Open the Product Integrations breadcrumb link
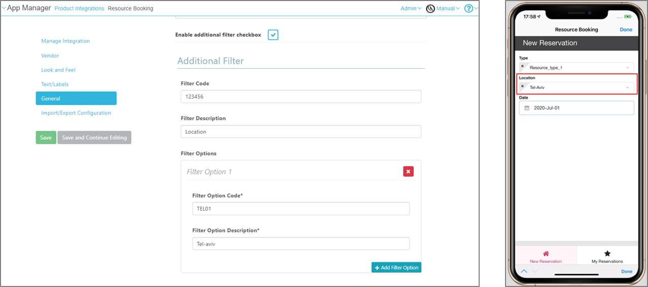Image resolution: width=648 pixels, height=287 pixels. click(79, 9)
